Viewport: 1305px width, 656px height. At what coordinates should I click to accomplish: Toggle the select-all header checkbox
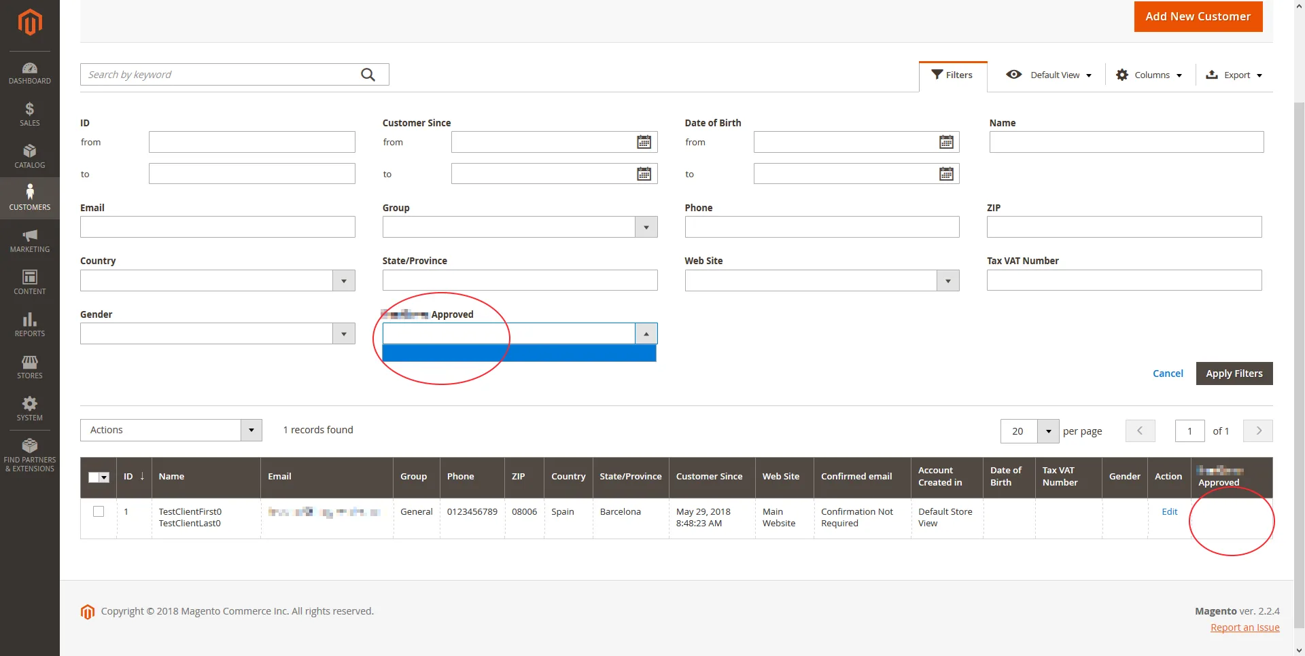point(94,477)
